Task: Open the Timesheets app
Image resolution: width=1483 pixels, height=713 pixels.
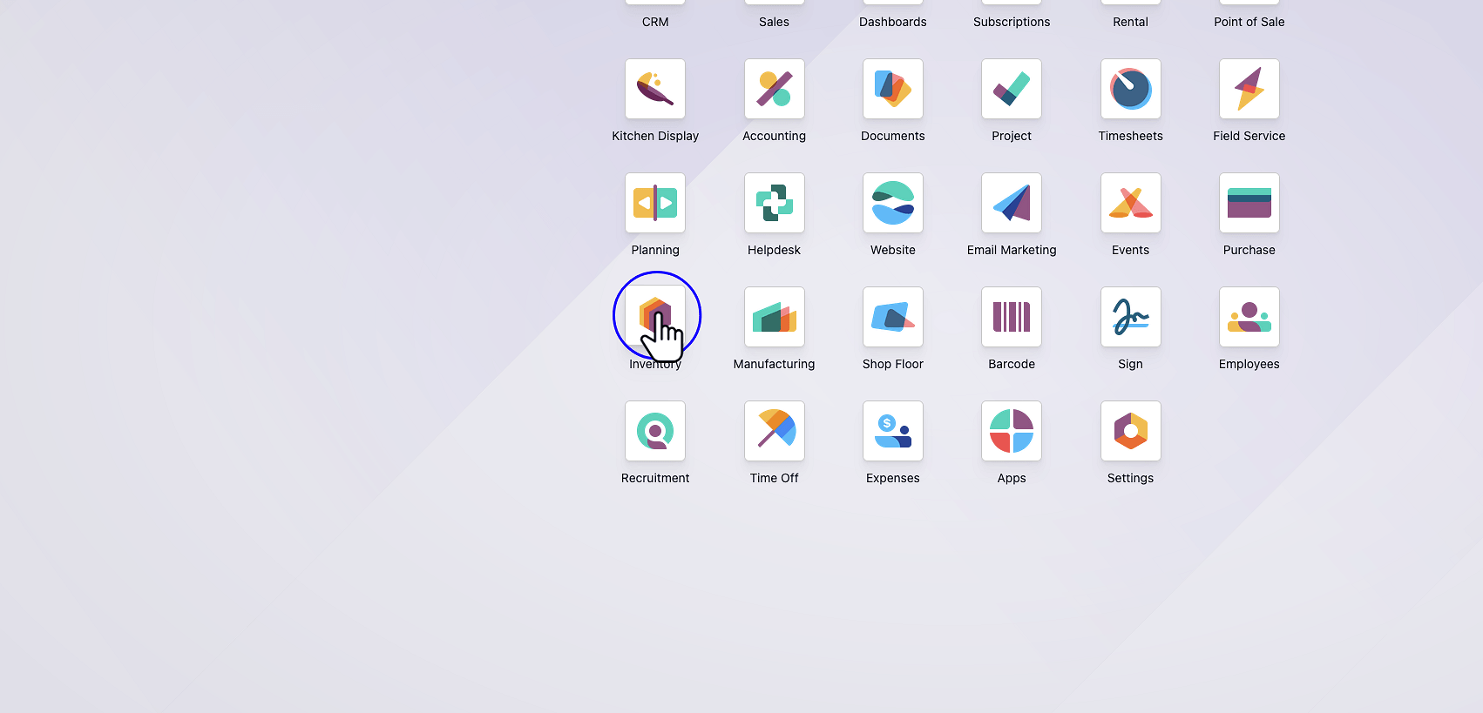Action: point(1130,89)
